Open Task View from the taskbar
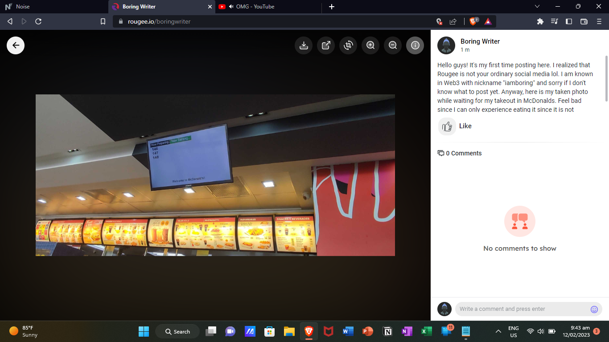 (211, 331)
